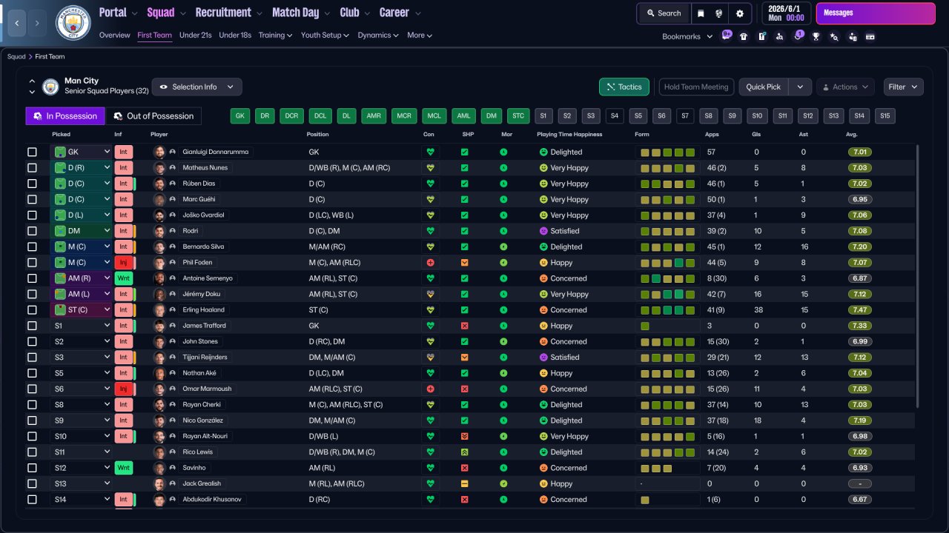Open the trophy bookmark shortcut icon
Image resolution: width=949 pixels, height=533 pixels.
[x=816, y=36]
